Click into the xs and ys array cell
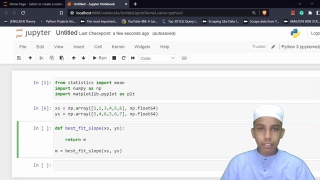This screenshot has width=320, height=180. [186, 111]
